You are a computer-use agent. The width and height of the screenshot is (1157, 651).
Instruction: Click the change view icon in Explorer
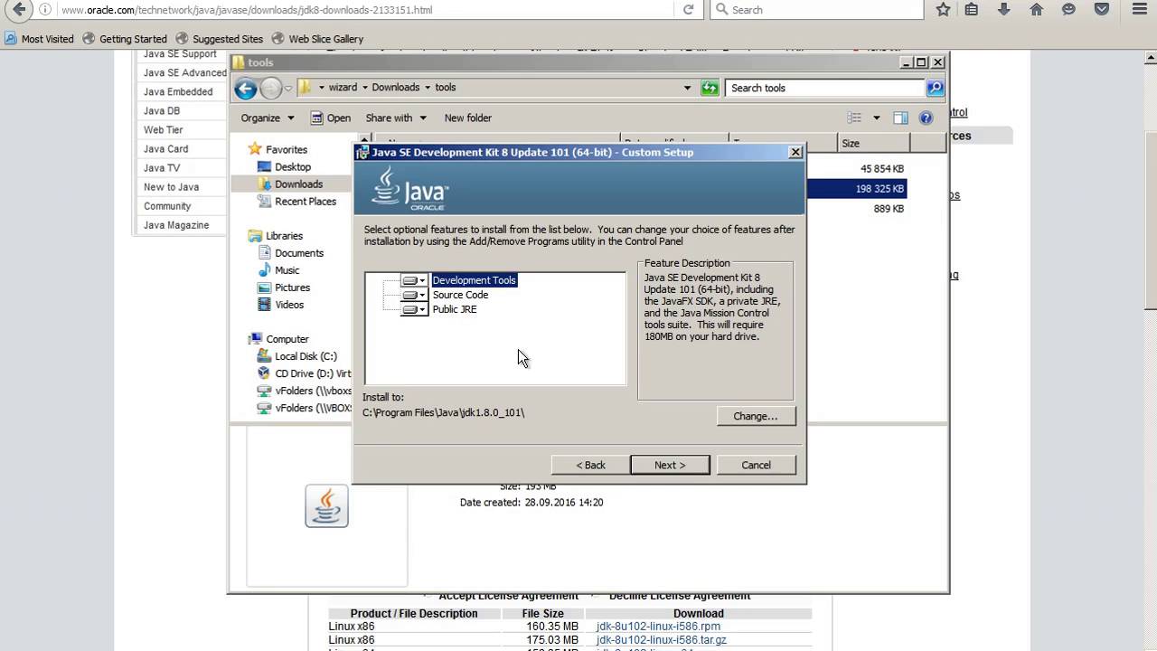854,118
